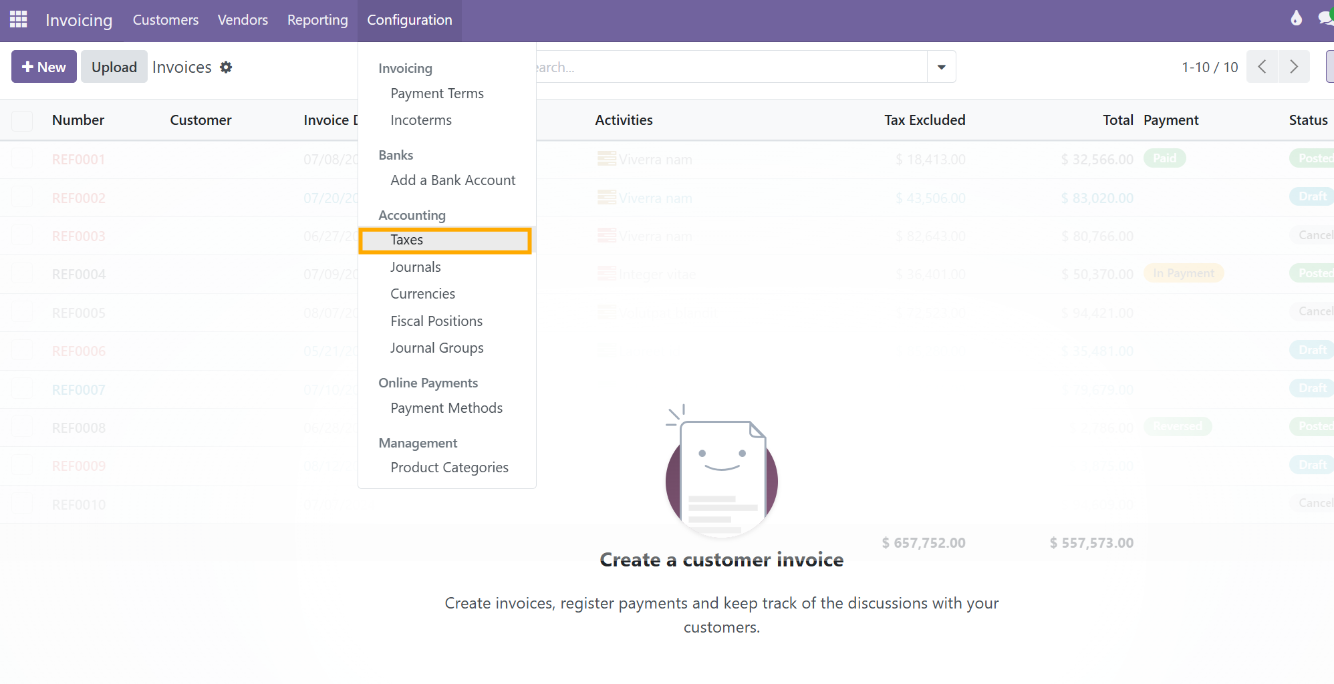This screenshot has width=1334, height=684.
Task: Check the box for invoice REF0001
Action: [x=22, y=159]
